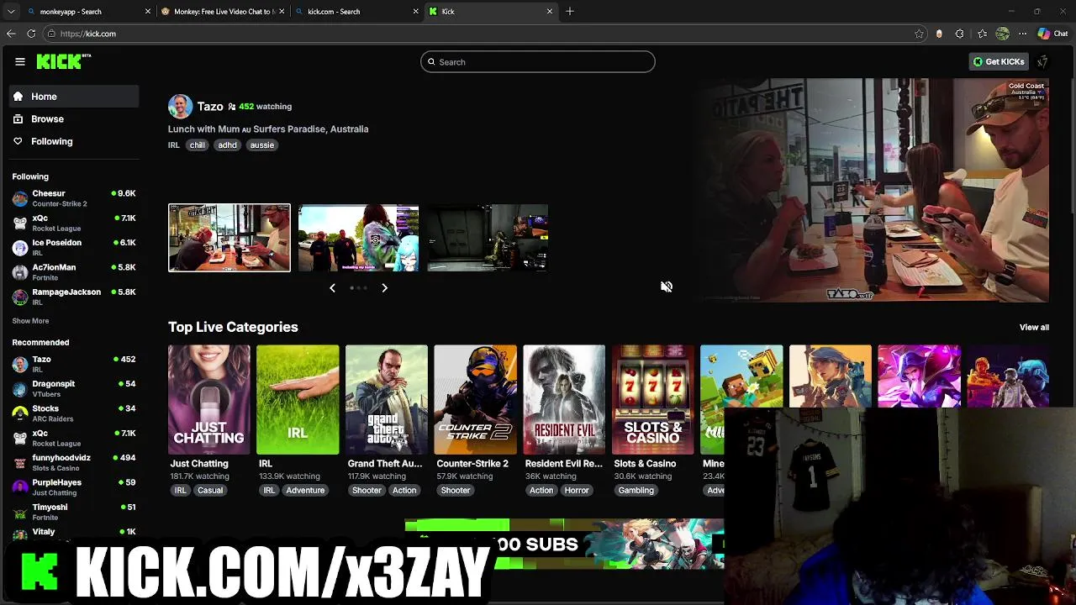Open Tazo's channel avatar
1076x605 pixels.
click(180, 107)
